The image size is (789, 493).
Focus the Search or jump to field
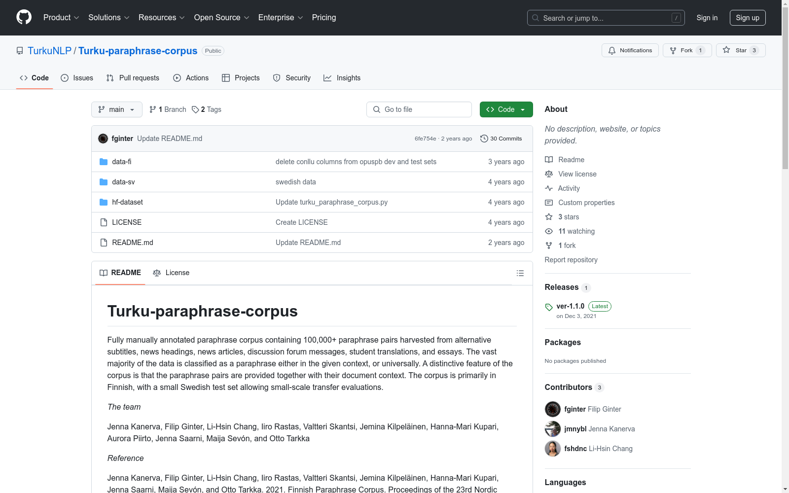(x=606, y=18)
